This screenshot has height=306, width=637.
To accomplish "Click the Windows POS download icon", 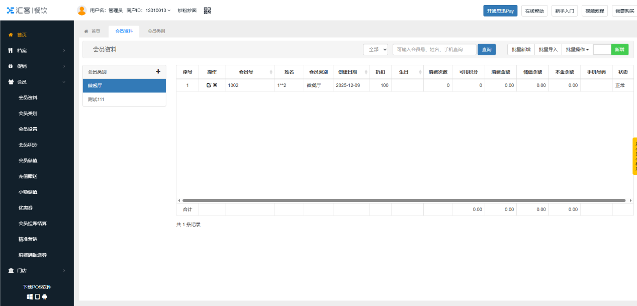I will coord(30,297).
